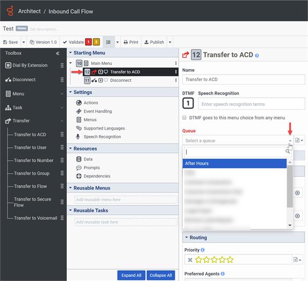Open the Select a queue dropdown
Image resolution: width=308 pixels, height=281 pixels.
(x=238, y=141)
